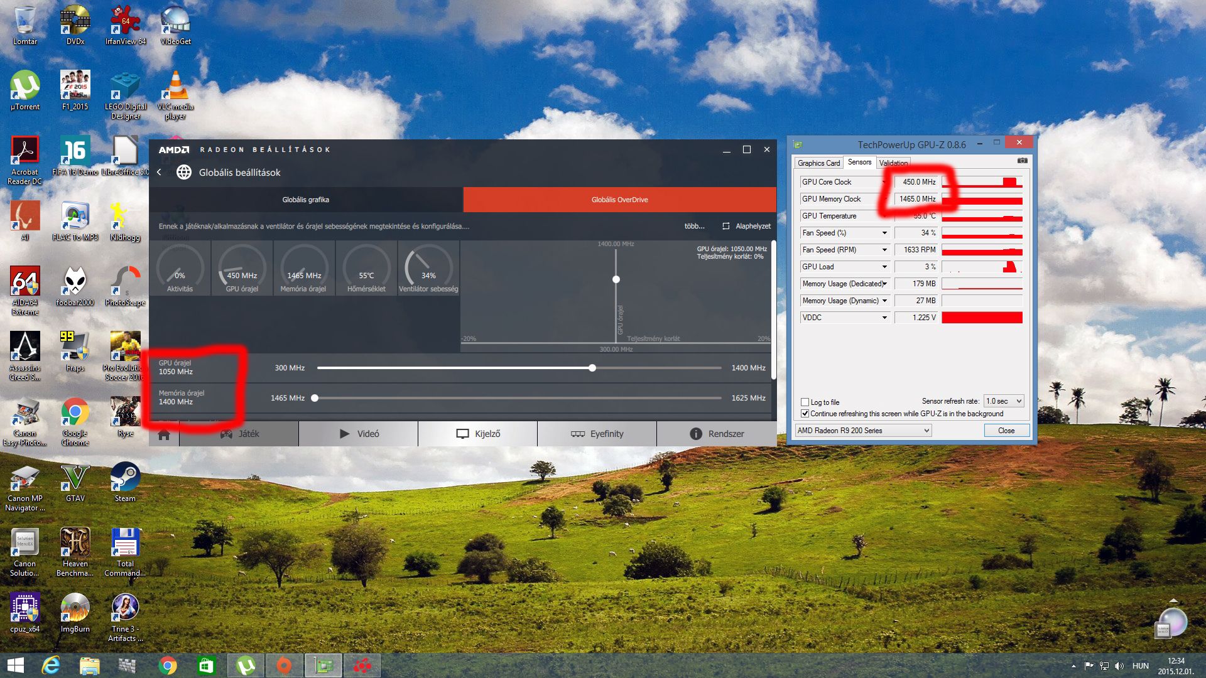Open LEGO Digital Designer icon
1206x678 pixels.
click(126, 95)
